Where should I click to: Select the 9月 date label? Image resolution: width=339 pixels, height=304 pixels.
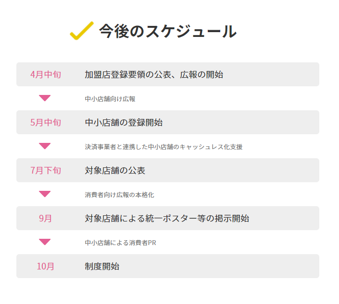(x=46, y=218)
